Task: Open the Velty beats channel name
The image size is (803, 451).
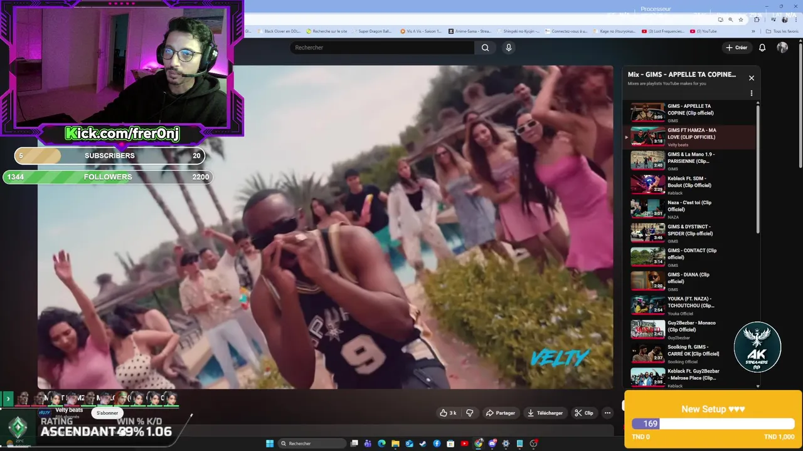Action: click(x=69, y=410)
